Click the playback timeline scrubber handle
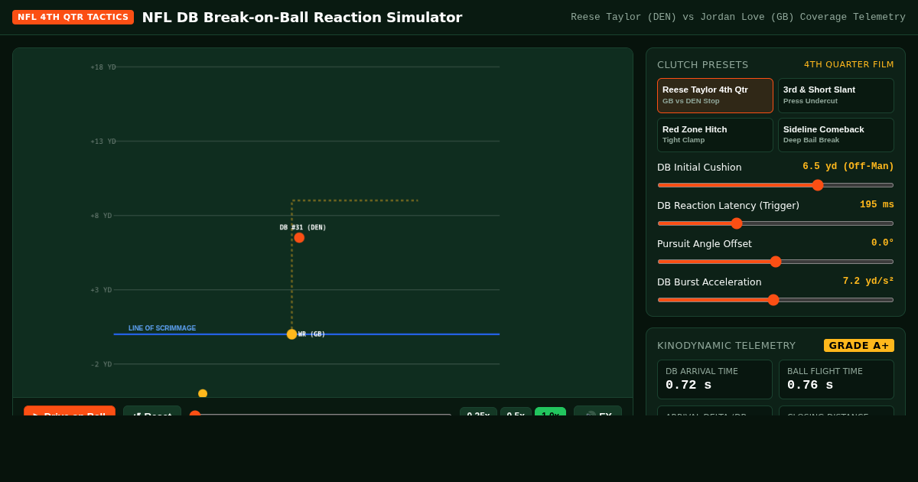This screenshot has height=482, width=918. pos(195,415)
